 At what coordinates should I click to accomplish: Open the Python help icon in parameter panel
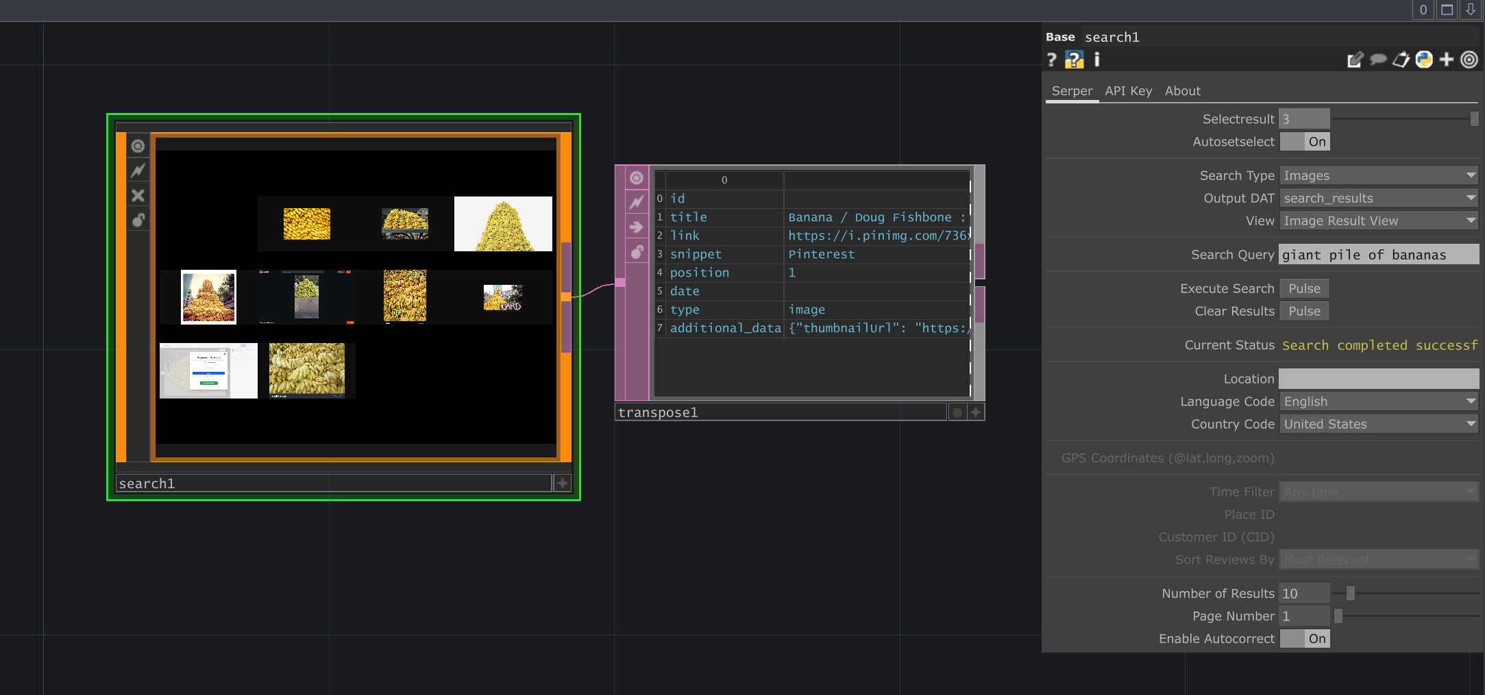1074,60
